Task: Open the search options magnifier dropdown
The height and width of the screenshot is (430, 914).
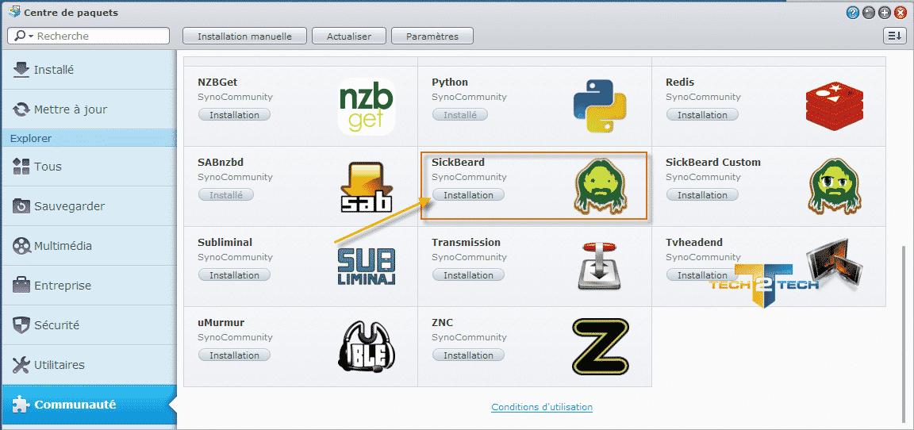Action: (x=23, y=36)
